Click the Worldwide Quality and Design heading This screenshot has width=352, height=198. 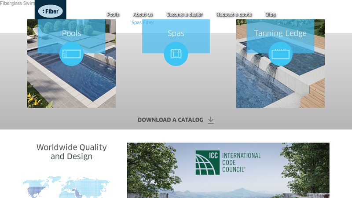[x=72, y=152]
